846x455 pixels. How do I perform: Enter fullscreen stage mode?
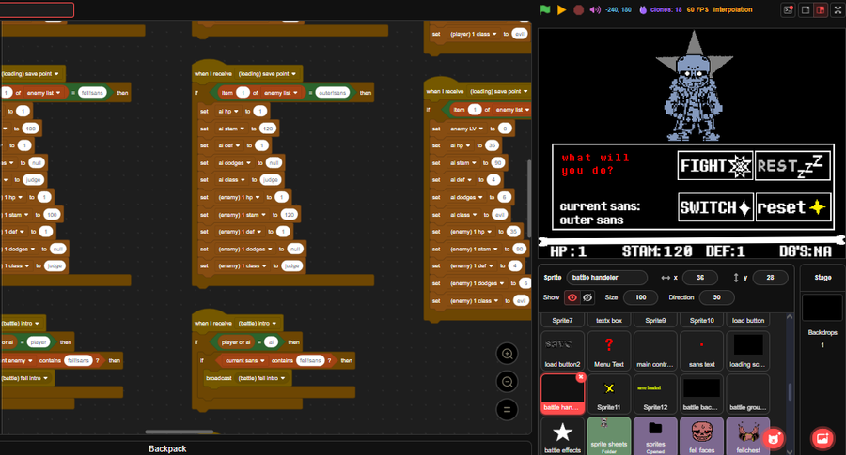pyautogui.click(x=838, y=9)
